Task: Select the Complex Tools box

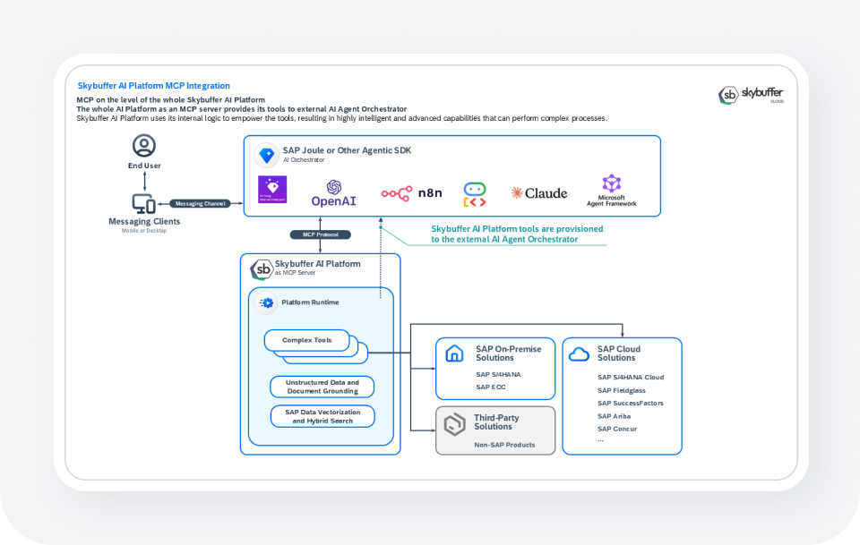Action: tap(307, 341)
